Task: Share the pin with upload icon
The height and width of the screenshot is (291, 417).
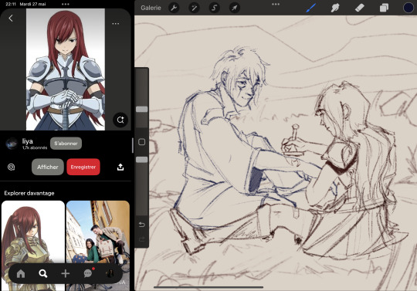Action: 120,167
